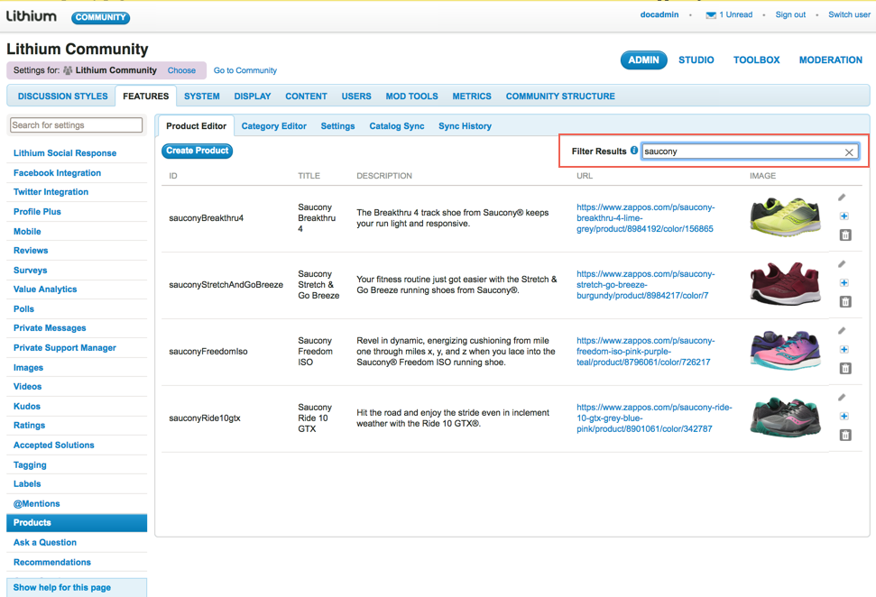
Task: Click the Lithium logo
Action: pyautogui.click(x=32, y=16)
